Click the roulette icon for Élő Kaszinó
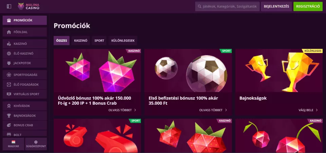This screenshot has width=326, height=153. [9, 53]
